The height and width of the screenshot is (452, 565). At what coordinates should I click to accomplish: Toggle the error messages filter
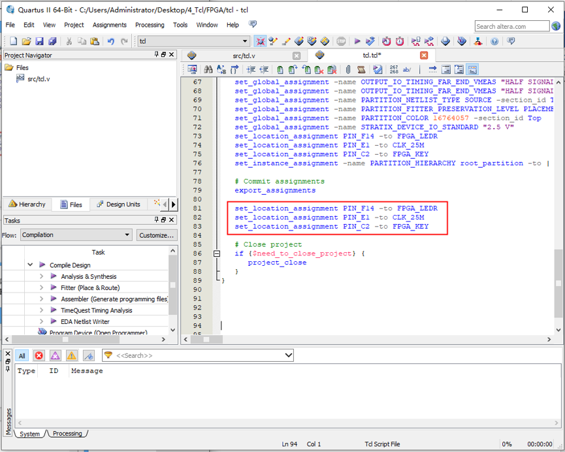(x=39, y=355)
